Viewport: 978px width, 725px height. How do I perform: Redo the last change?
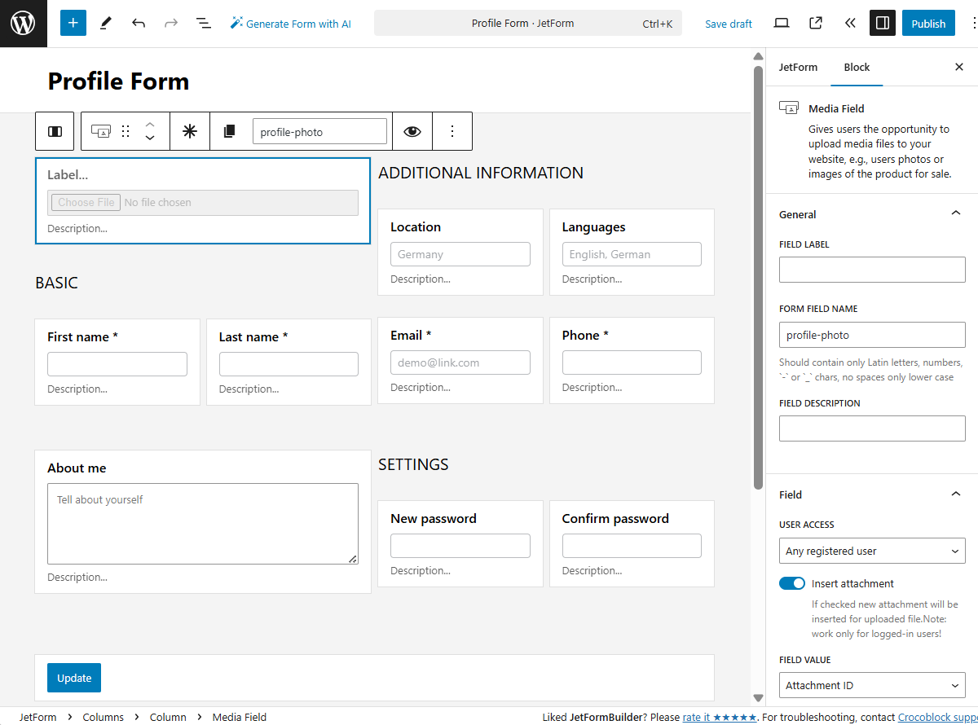tap(170, 23)
